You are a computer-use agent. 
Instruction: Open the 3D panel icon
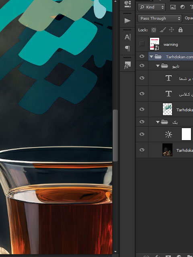(127, 4)
